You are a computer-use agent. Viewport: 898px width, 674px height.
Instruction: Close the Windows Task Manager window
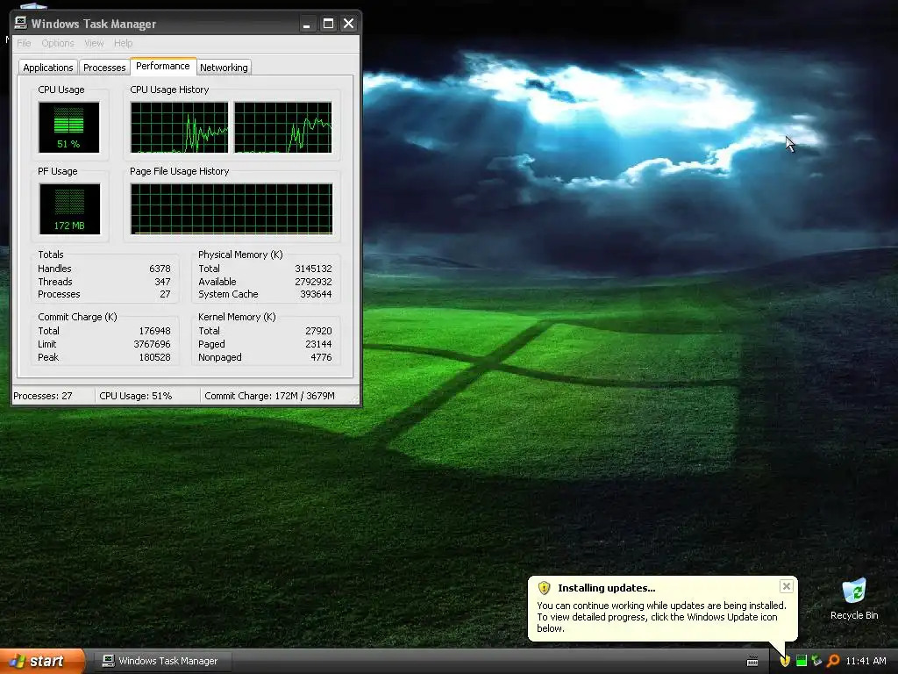tap(348, 24)
